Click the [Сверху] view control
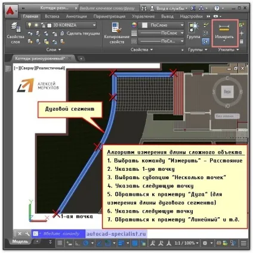This screenshot has height=253, width=253. [27, 68]
